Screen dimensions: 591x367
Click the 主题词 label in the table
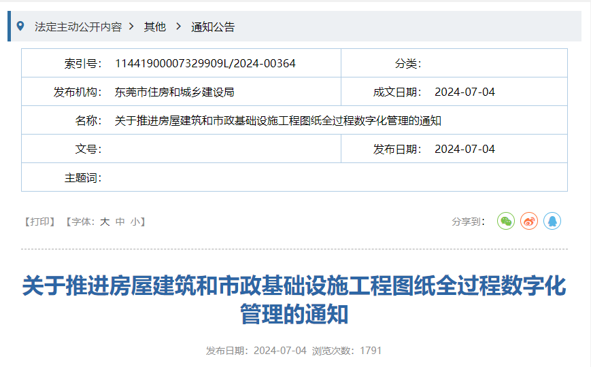click(83, 177)
